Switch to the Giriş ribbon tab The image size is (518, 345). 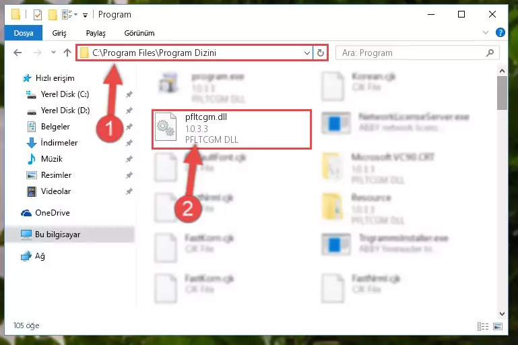(x=59, y=33)
